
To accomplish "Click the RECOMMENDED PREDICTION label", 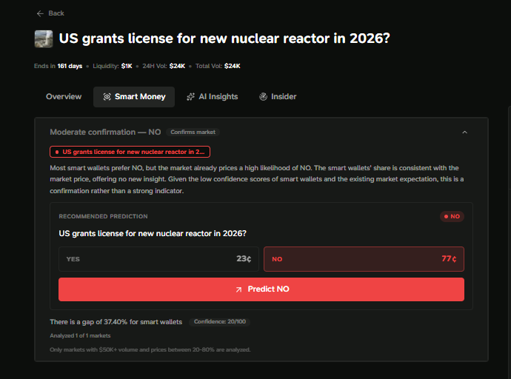I will 103,217.
